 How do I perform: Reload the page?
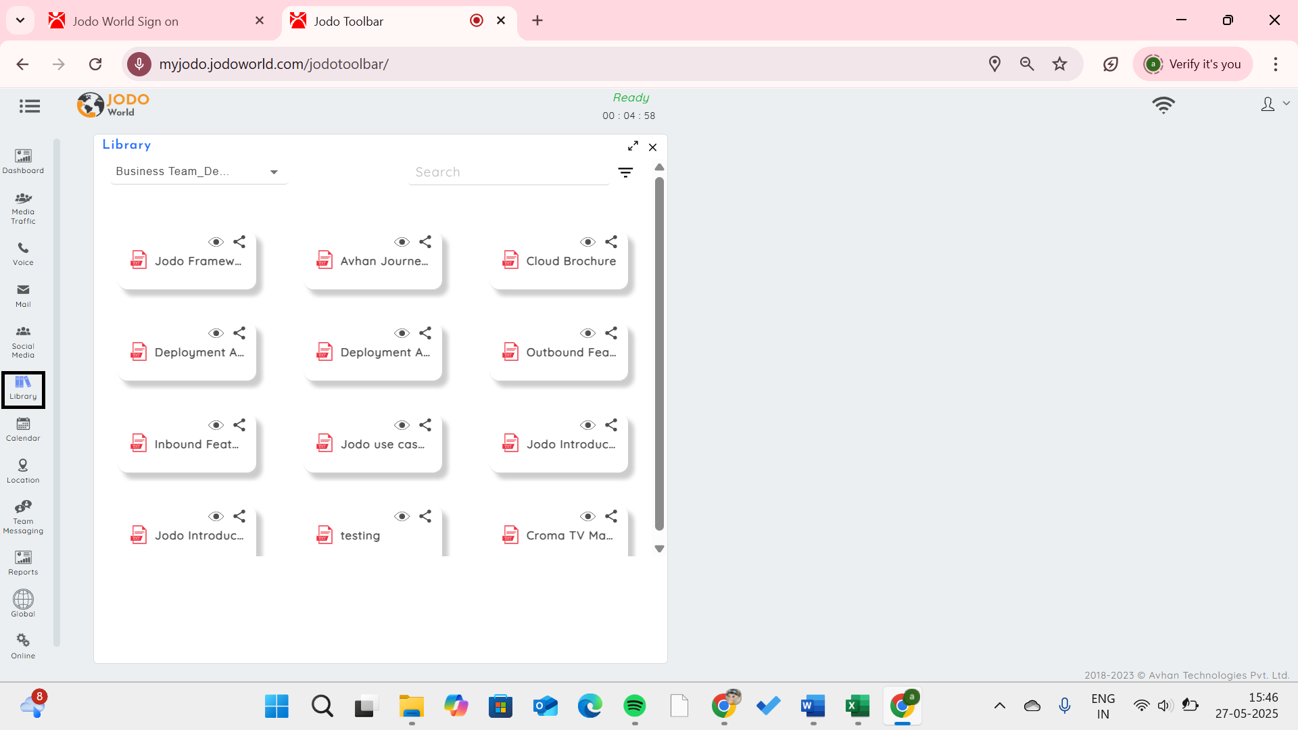[x=95, y=64]
